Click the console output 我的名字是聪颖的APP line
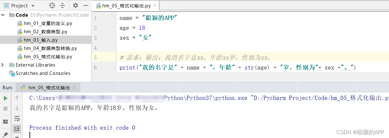This screenshot has height=138, width=389. 94,108
